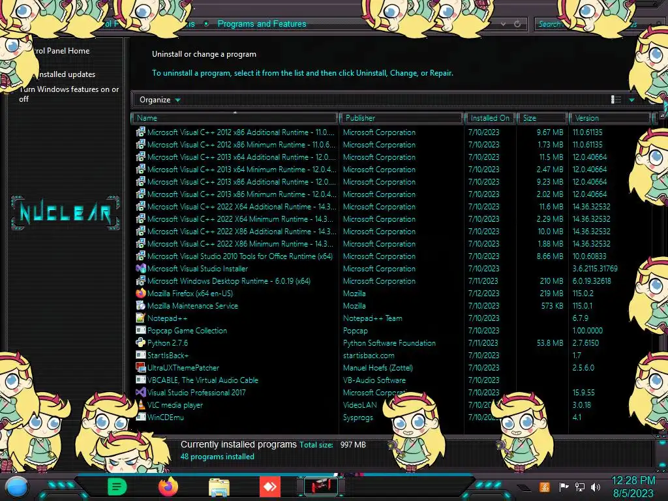This screenshot has width=668, height=501.
Task: Select Microsoft Visual C++ 2022 X64 Minimum Runtime
Action: 240,219
